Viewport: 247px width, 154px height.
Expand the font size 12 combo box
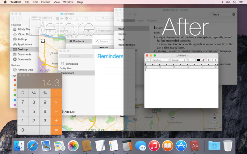pyautogui.click(x=190, y=60)
